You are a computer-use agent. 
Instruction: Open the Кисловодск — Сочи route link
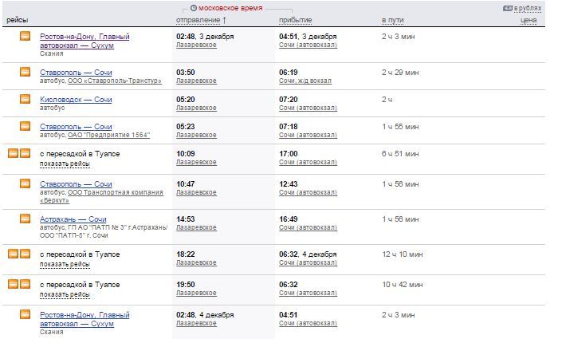[x=76, y=99]
